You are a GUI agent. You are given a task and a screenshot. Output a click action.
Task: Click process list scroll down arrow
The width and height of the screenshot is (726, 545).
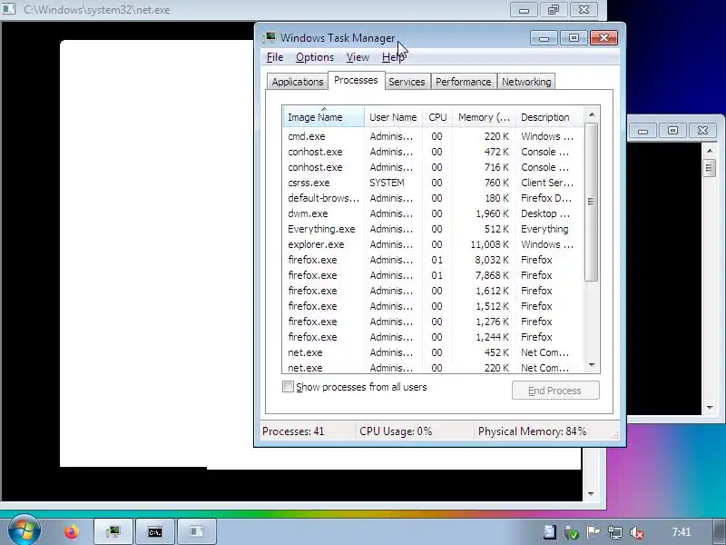point(592,365)
